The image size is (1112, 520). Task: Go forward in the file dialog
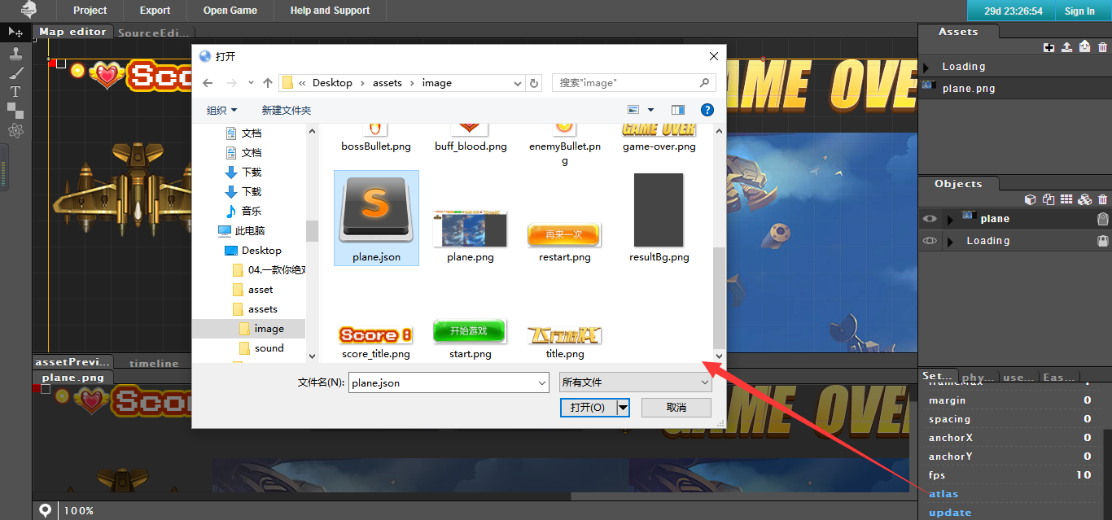pyautogui.click(x=231, y=83)
